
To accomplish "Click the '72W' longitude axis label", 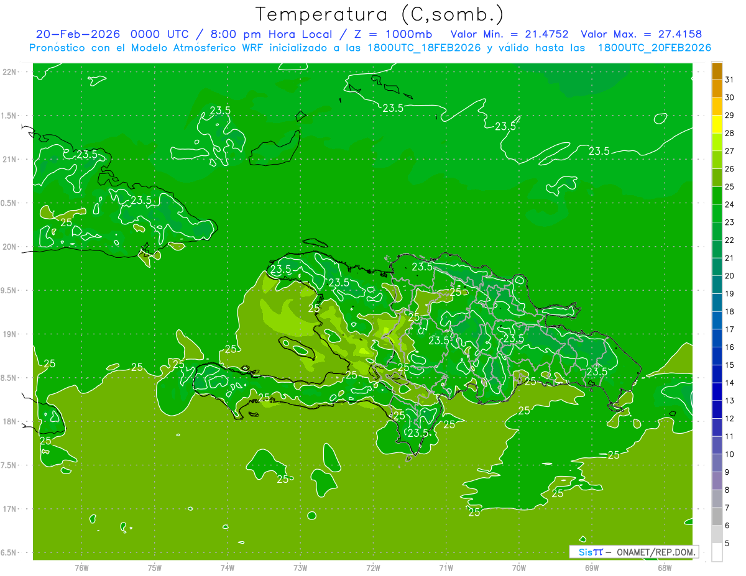I will (x=373, y=568).
